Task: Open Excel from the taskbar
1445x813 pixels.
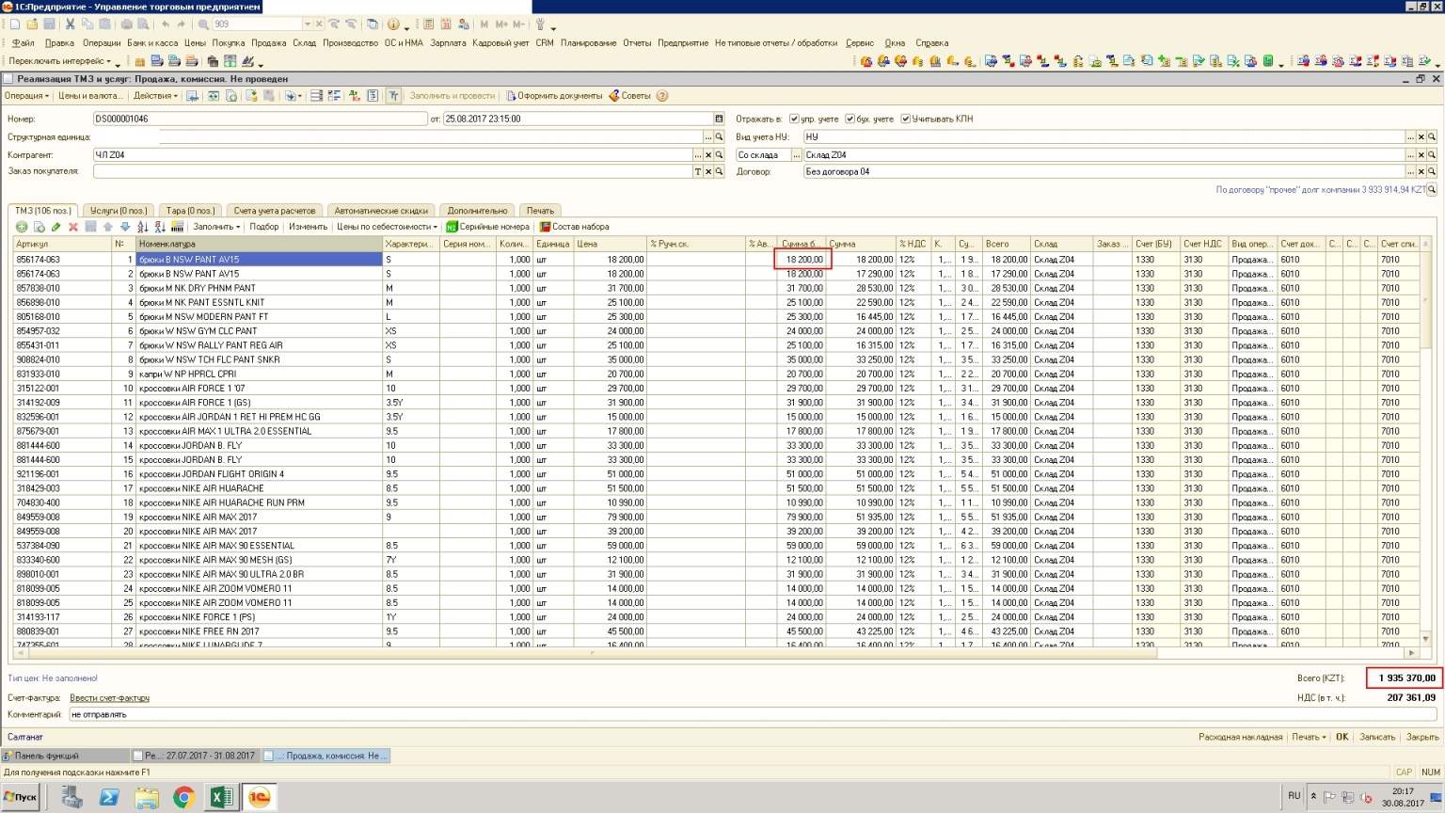Action: [x=221, y=798]
